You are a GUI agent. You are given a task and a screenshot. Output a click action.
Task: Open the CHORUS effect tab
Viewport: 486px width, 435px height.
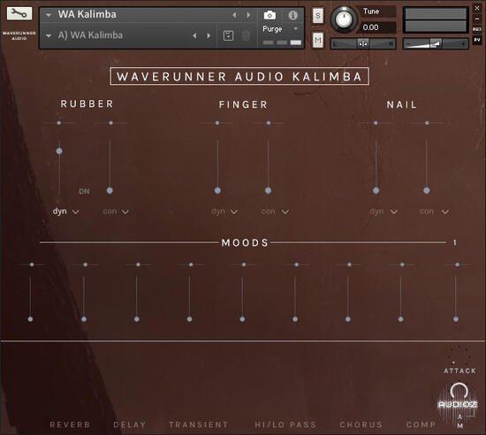[x=361, y=424]
